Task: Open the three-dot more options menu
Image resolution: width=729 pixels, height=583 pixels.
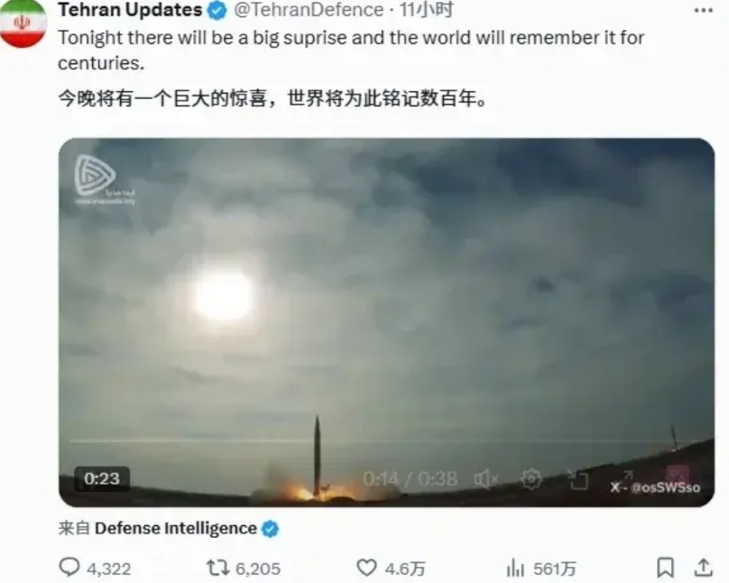Action: [x=704, y=11]
